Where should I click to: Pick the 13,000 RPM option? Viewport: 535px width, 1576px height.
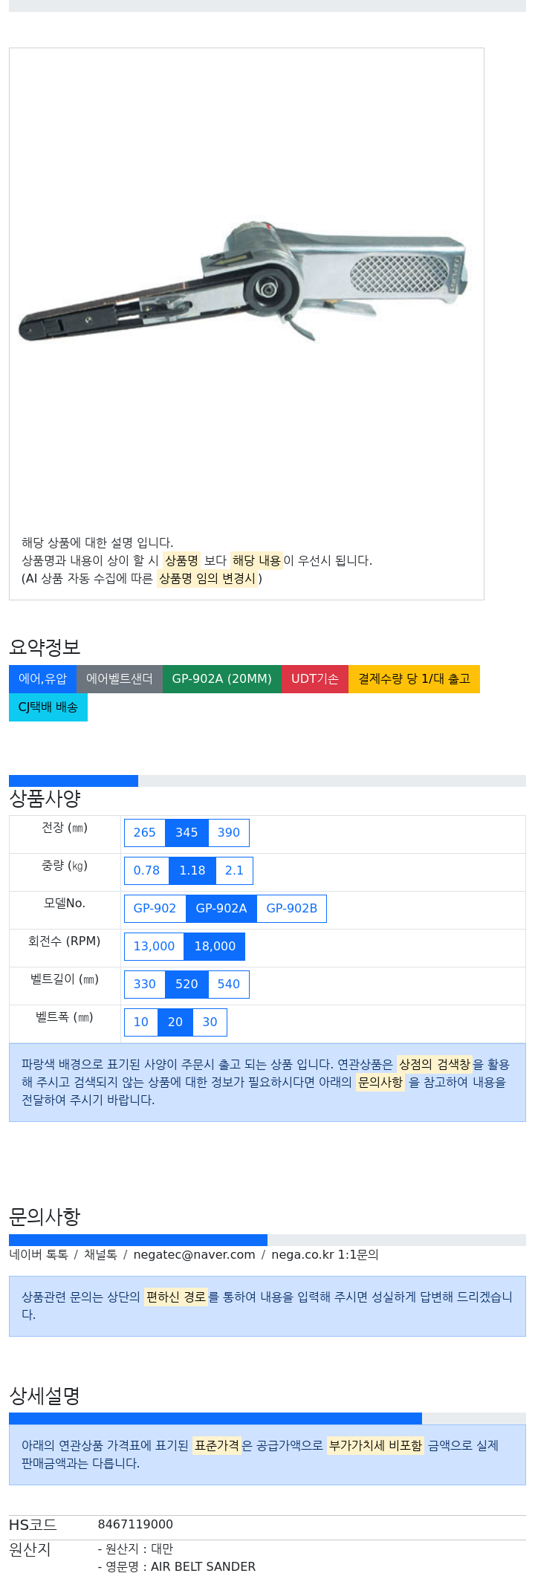coord(154,946)
